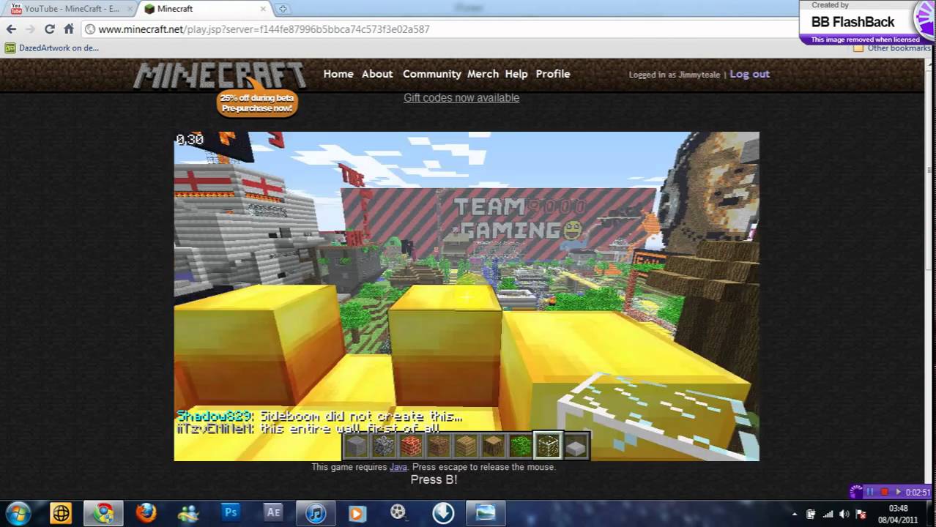Screen dimensions: 936x527
Task: Select the green leaves block in hotbar
Action: point(521,445)
